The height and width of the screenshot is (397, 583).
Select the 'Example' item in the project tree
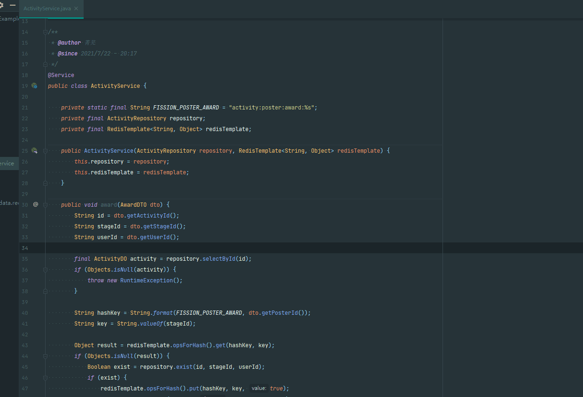[x=9, y=19]
